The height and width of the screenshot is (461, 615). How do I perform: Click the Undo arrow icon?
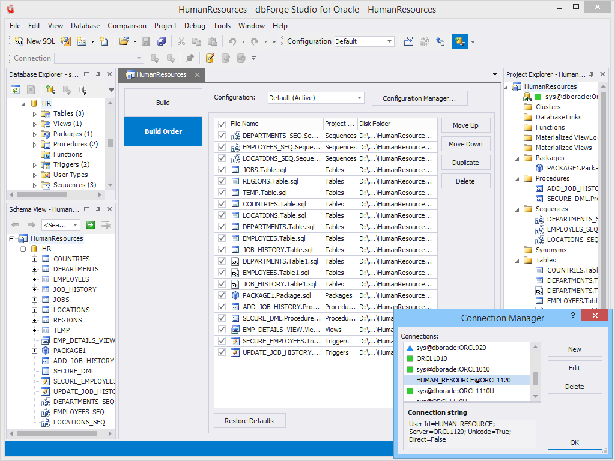pos(232,41)
